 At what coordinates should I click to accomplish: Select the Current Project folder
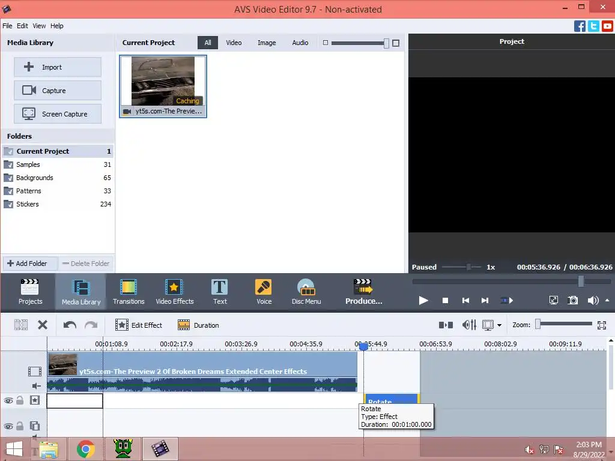(x=58, y=151)
